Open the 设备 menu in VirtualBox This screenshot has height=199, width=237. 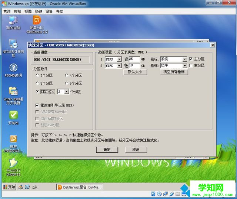point(49,12)
